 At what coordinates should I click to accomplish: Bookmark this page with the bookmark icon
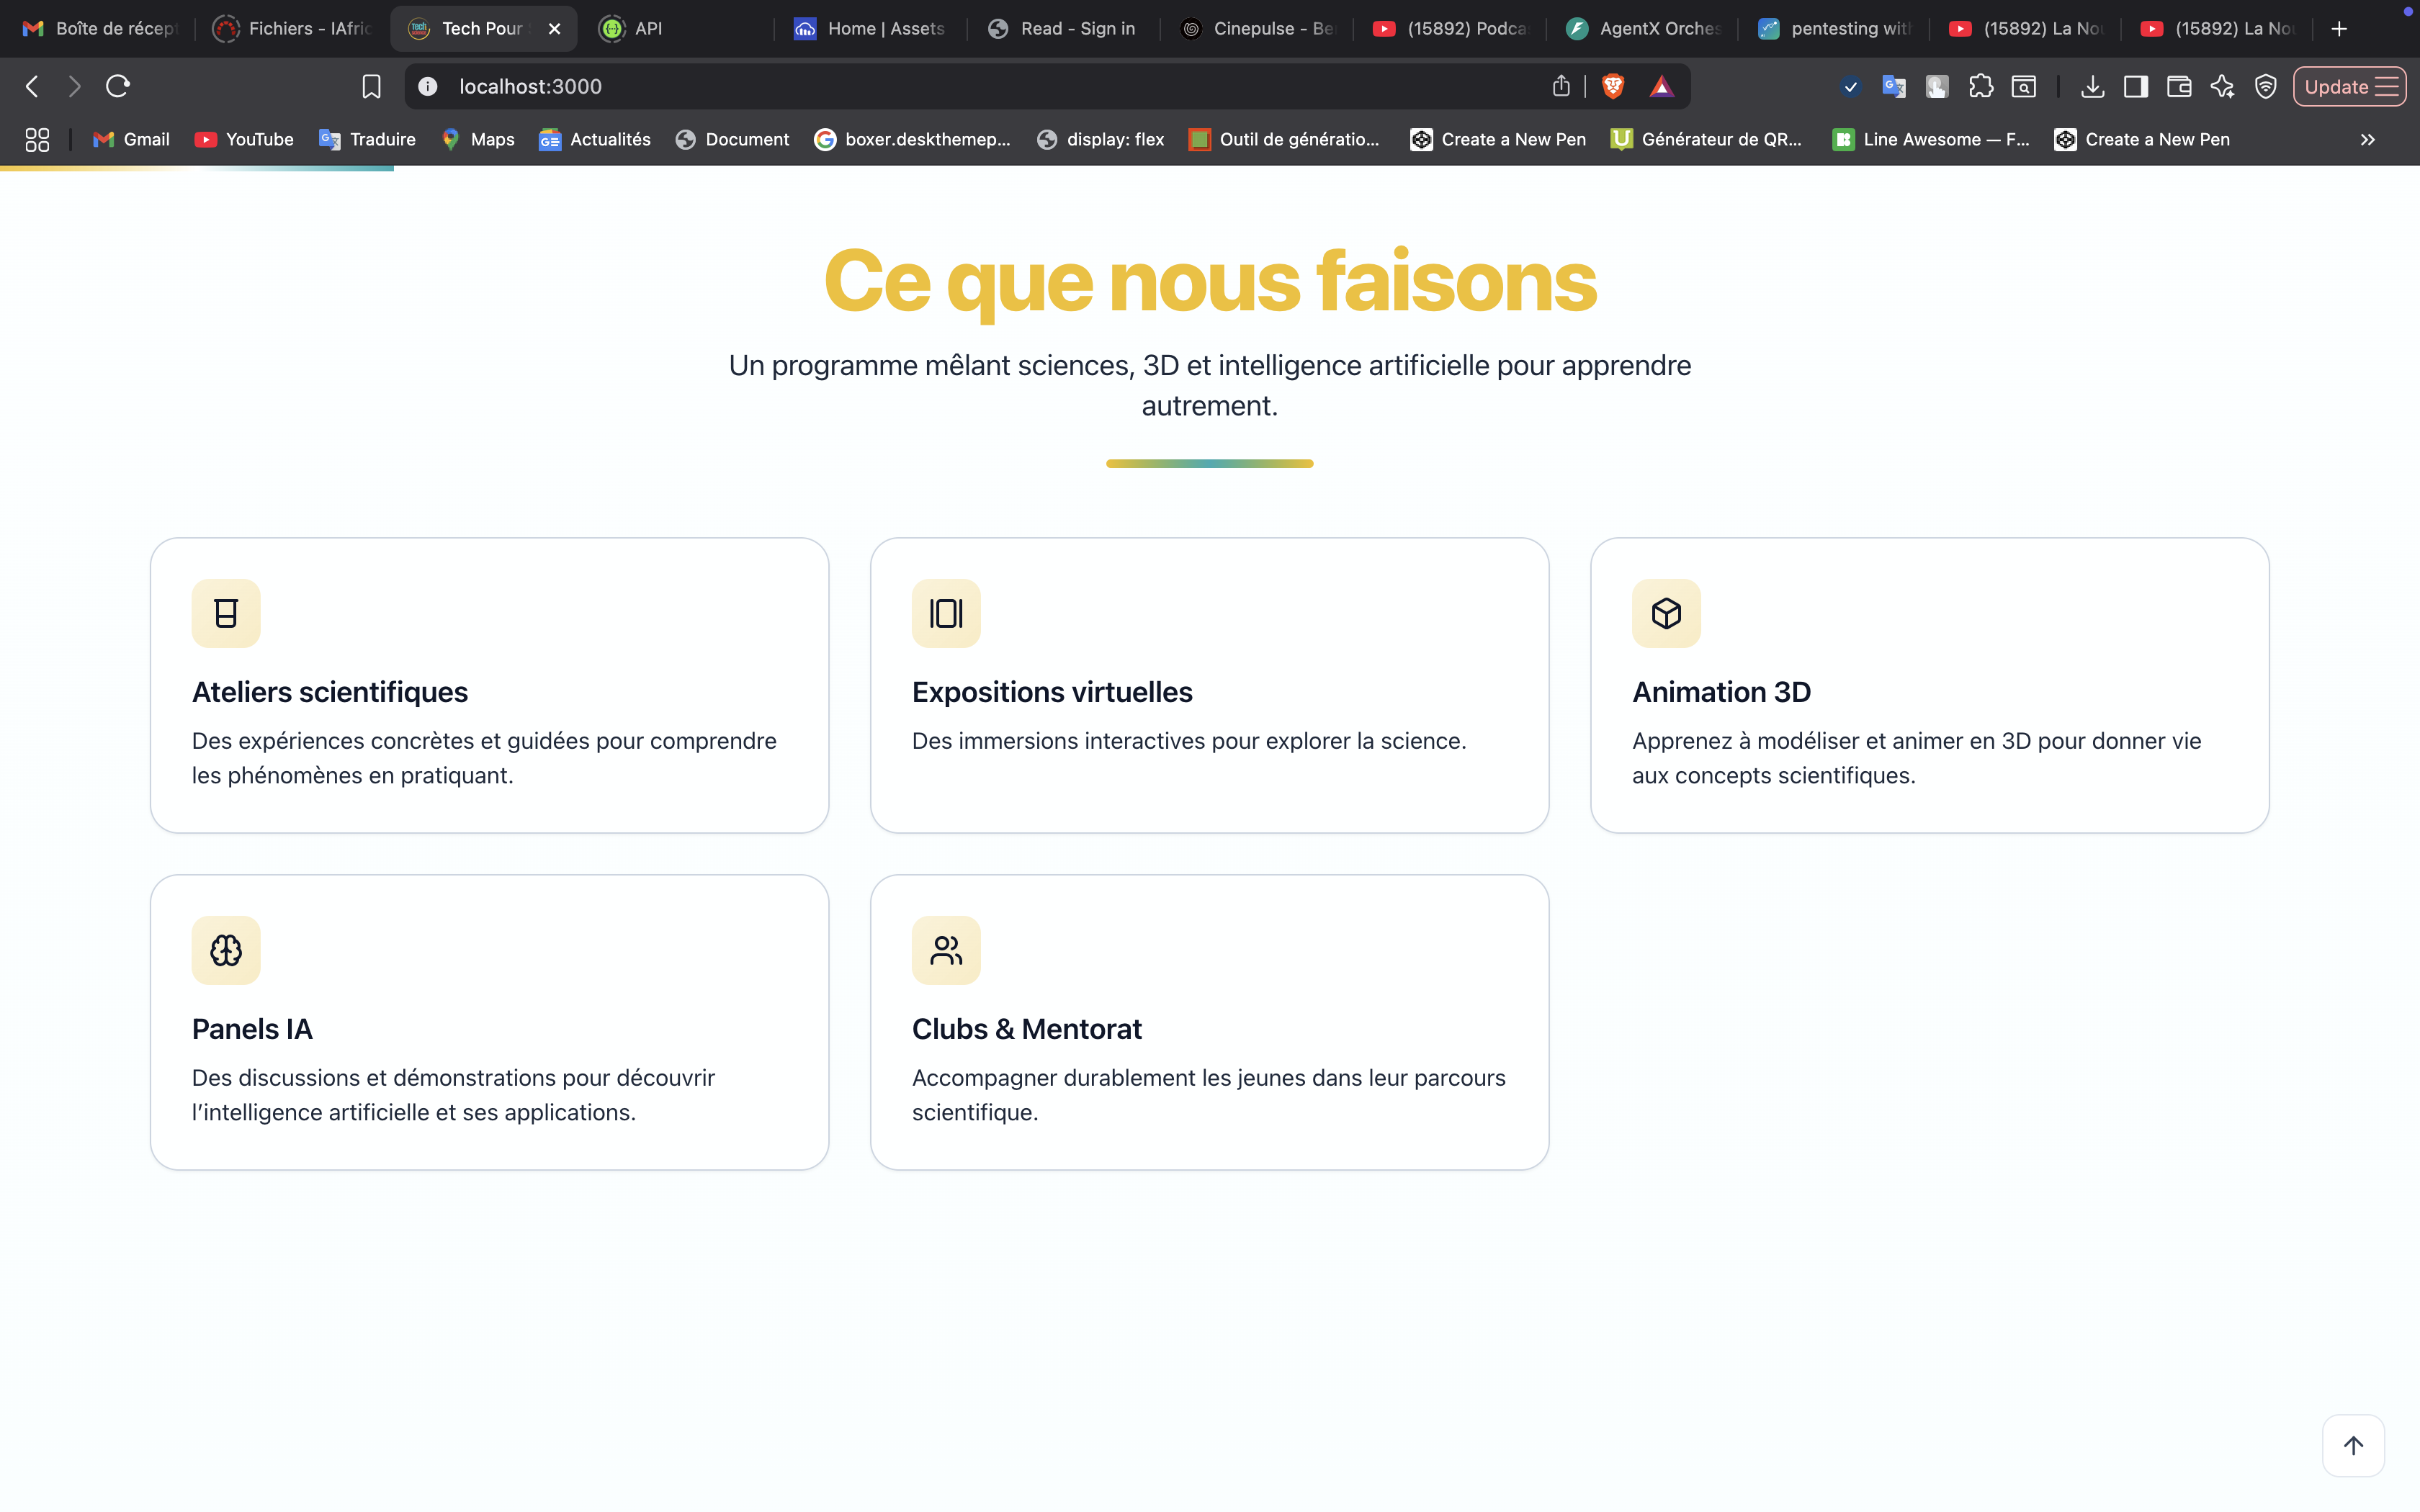tap(371, 86)
